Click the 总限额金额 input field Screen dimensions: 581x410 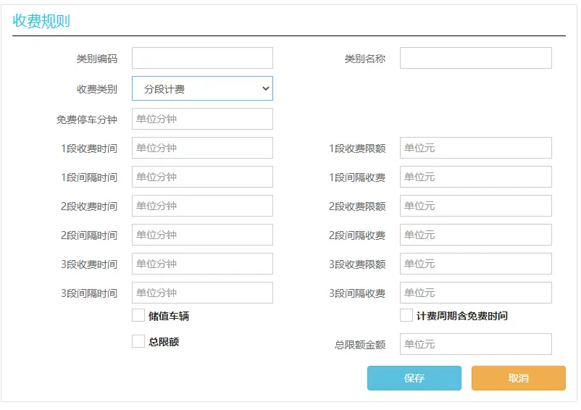pos(475,344)
